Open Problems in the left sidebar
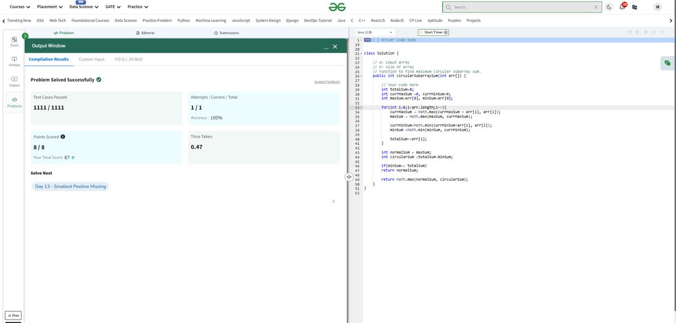676x323 pixels. tap(14, 102)
